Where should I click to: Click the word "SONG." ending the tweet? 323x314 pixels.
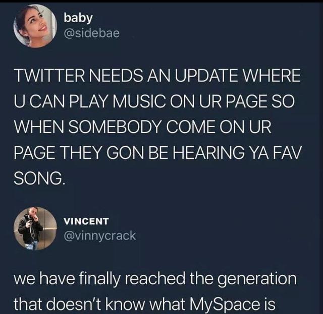(x=39, y=178)
